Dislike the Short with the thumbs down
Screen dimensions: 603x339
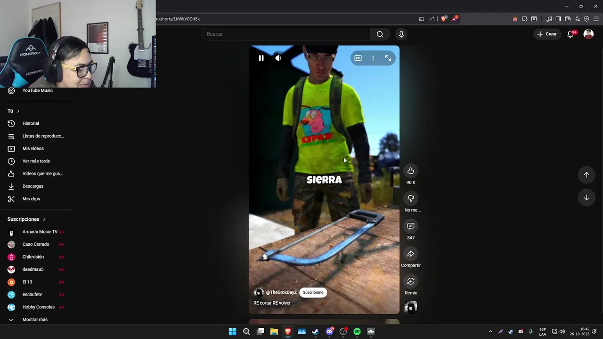[411, 199]
